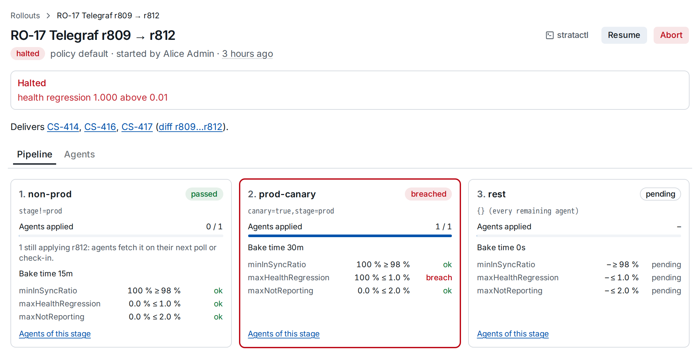Viewport: 700px width, 358px height.
Task: Click the page title 'RO-17 Telegraf r809 → r812'
Action: [93, 35]
